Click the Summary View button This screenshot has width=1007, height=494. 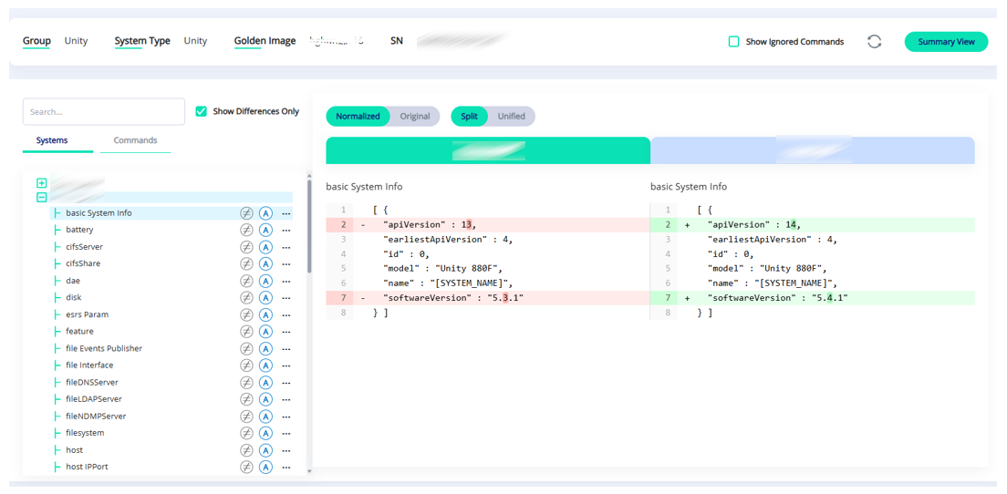tap(946, 42)
